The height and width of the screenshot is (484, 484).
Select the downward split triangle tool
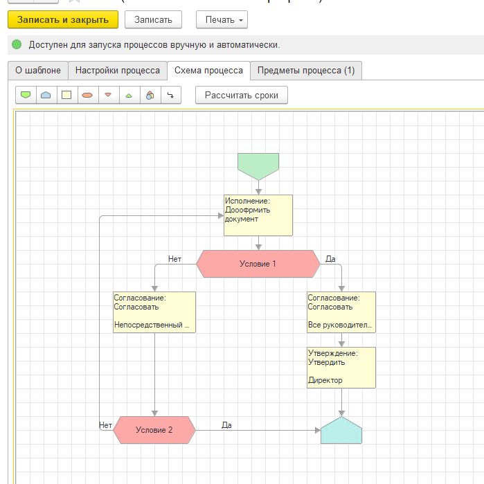(108, 96)
